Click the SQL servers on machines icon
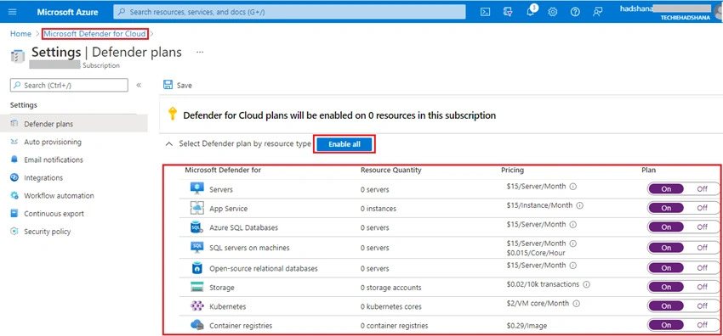 [196, 247]
